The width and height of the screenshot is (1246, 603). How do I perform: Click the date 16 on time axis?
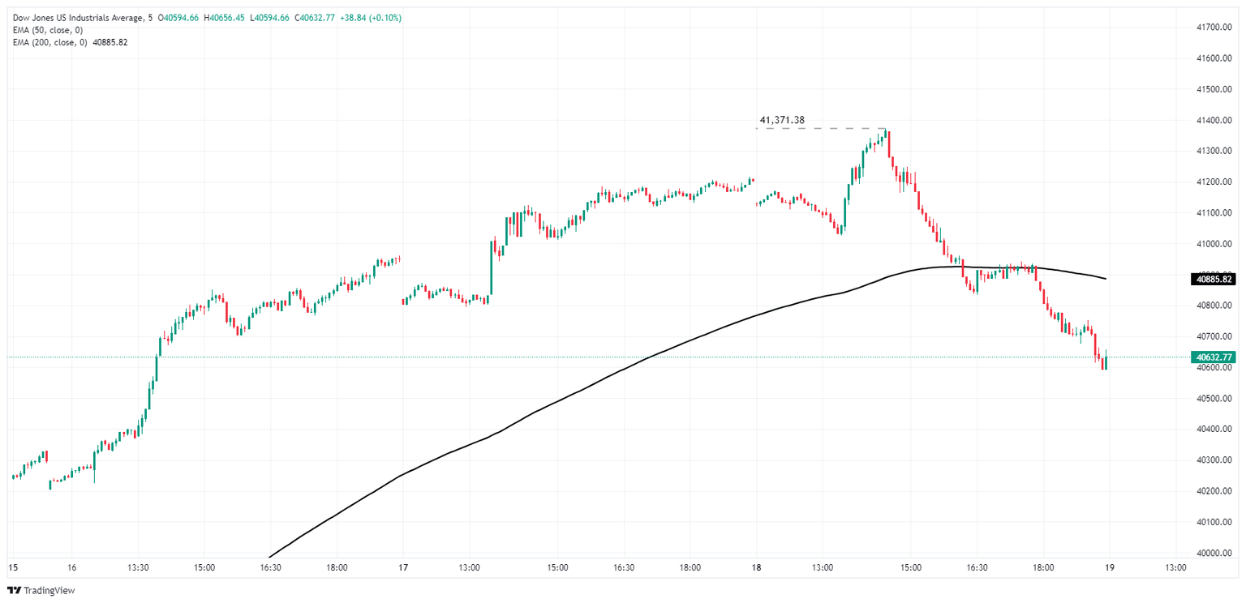72,568
